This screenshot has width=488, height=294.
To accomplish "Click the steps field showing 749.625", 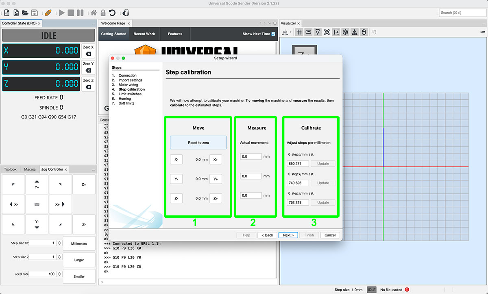I will point(298,183).
